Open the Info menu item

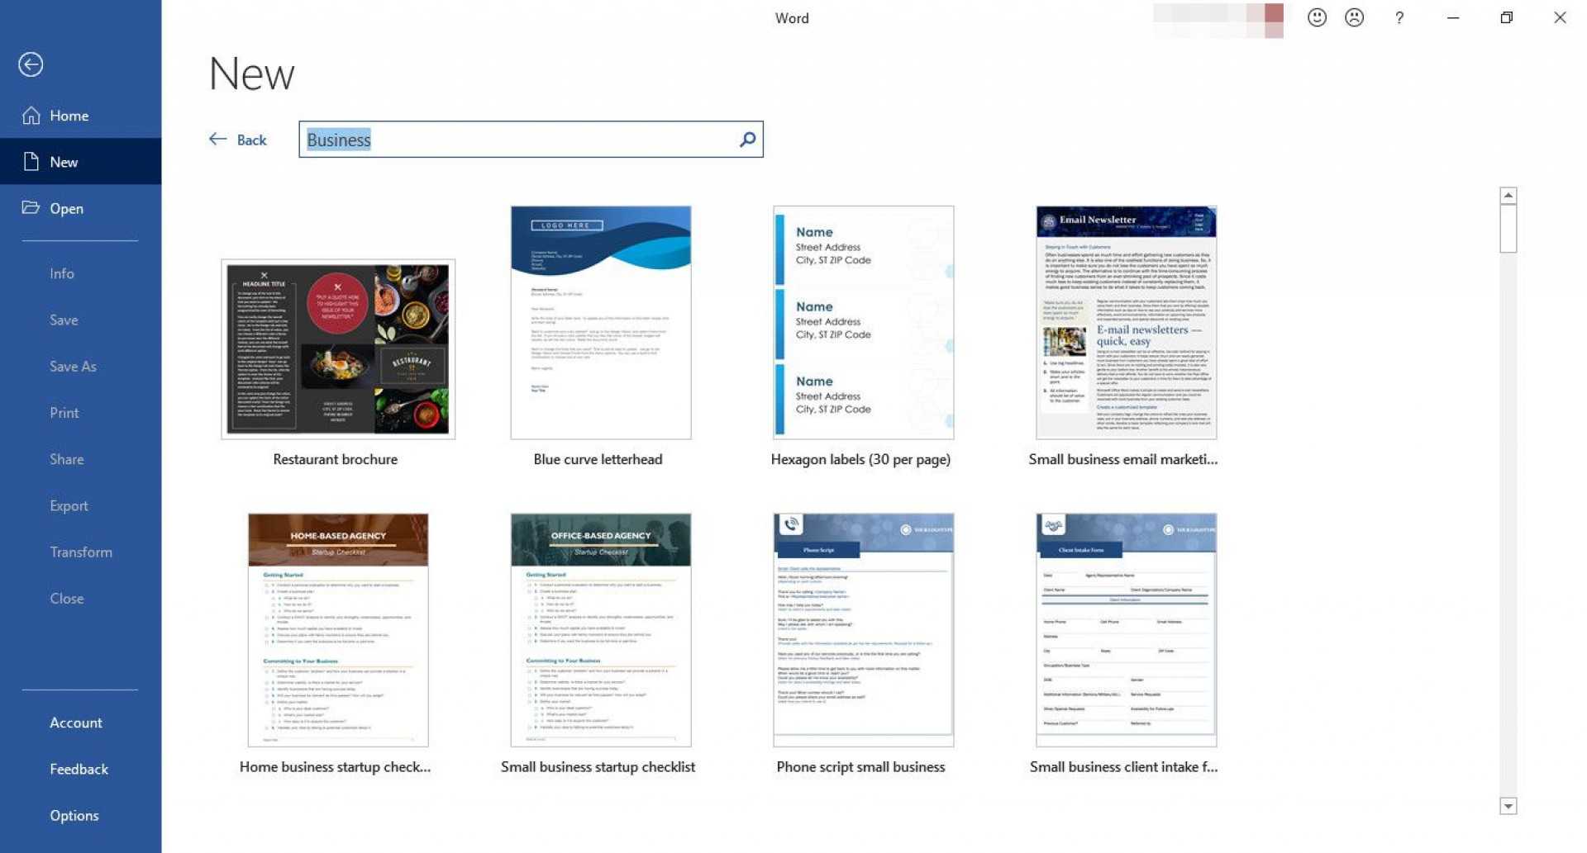[x=62, y=273]
